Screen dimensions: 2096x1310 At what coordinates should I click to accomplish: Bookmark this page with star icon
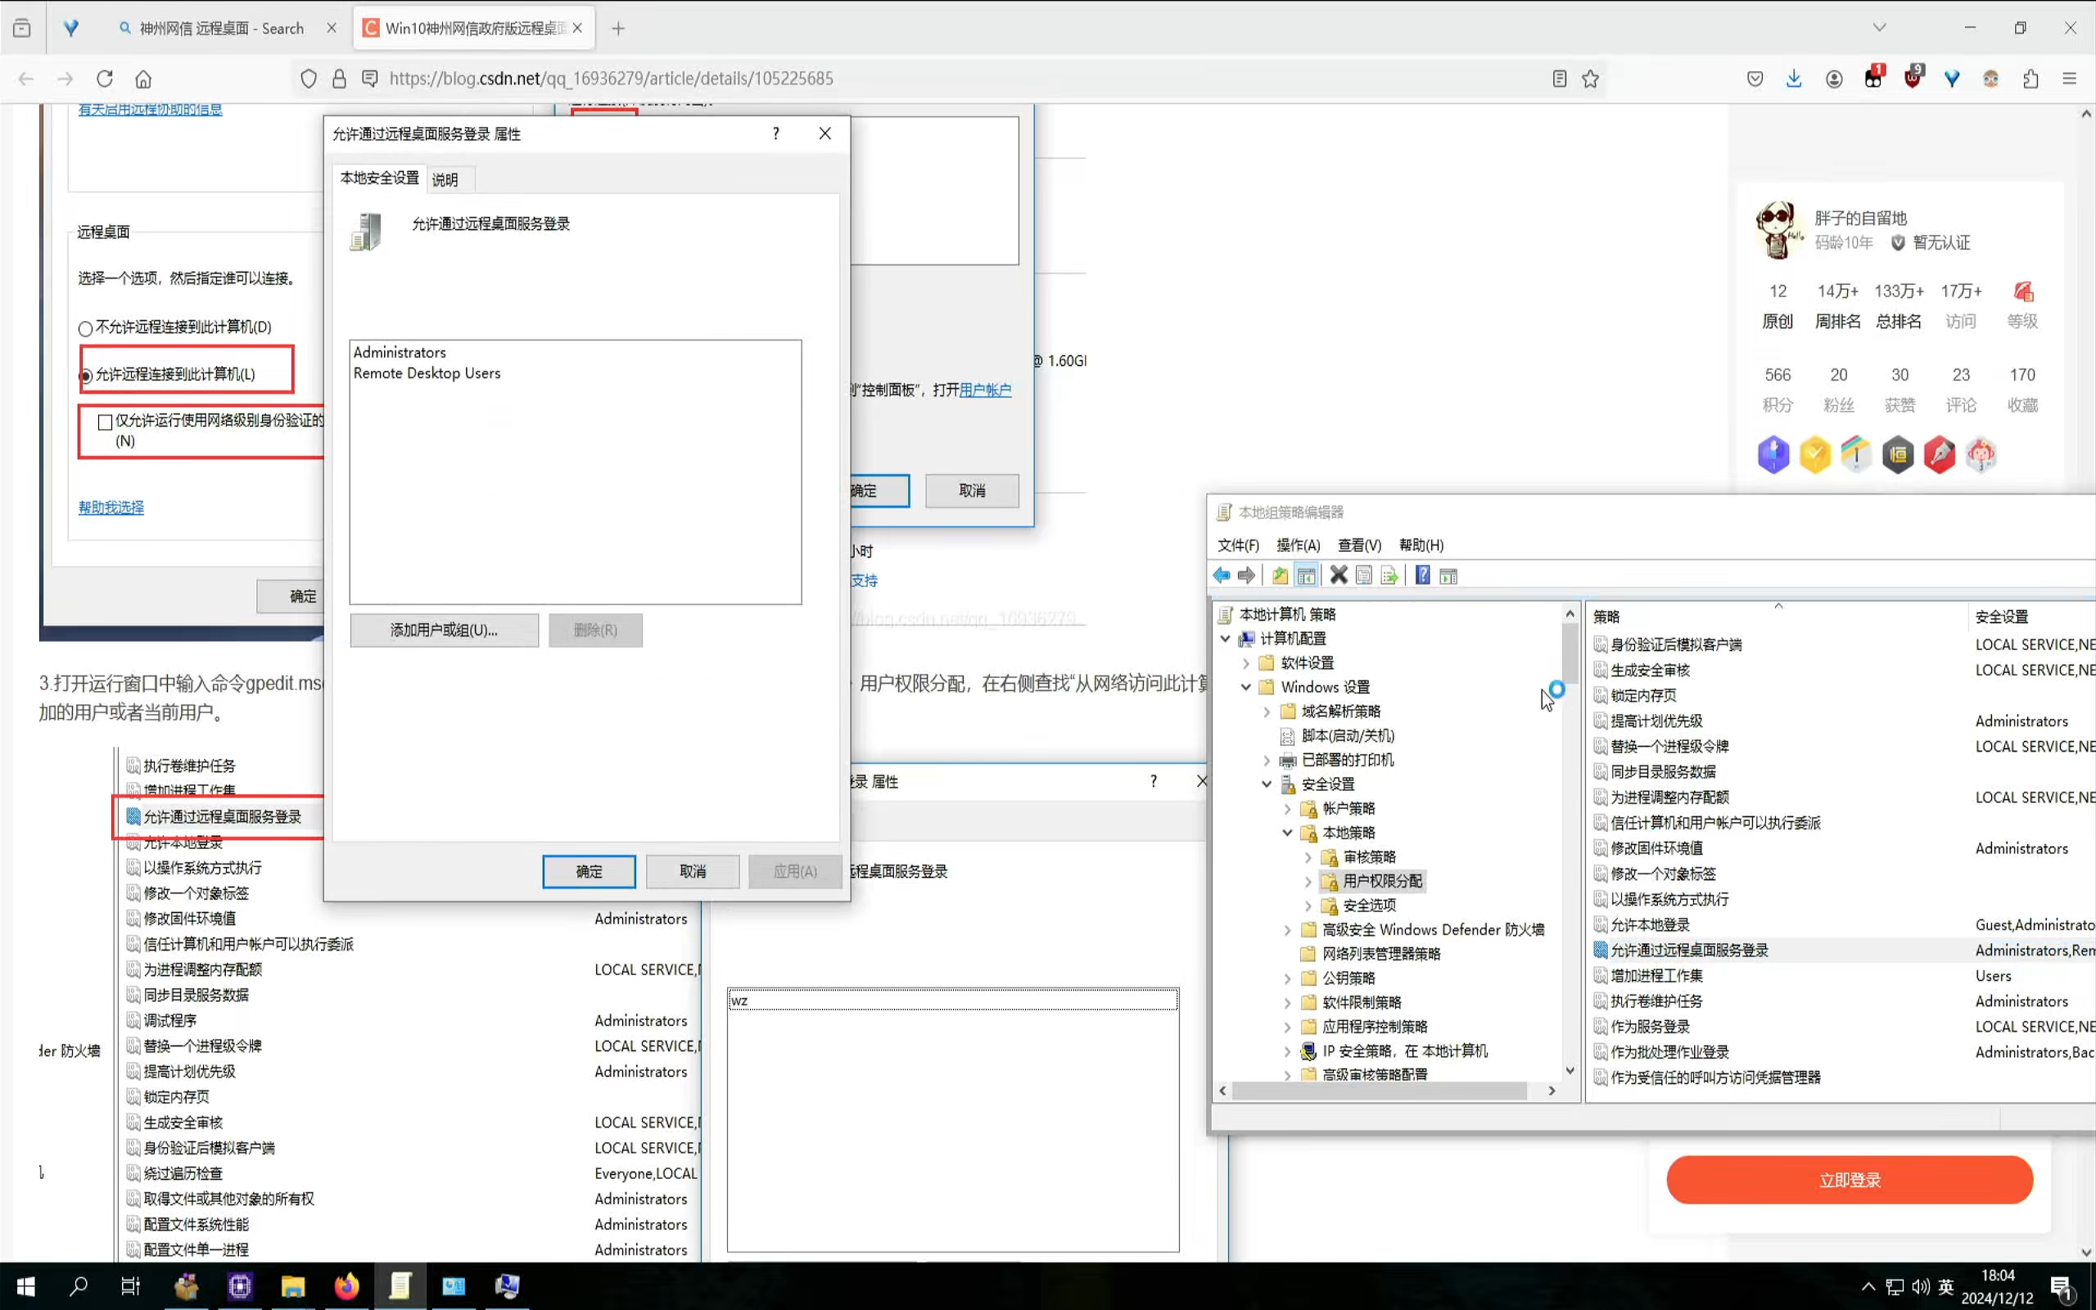click(x=1590, y=79)
